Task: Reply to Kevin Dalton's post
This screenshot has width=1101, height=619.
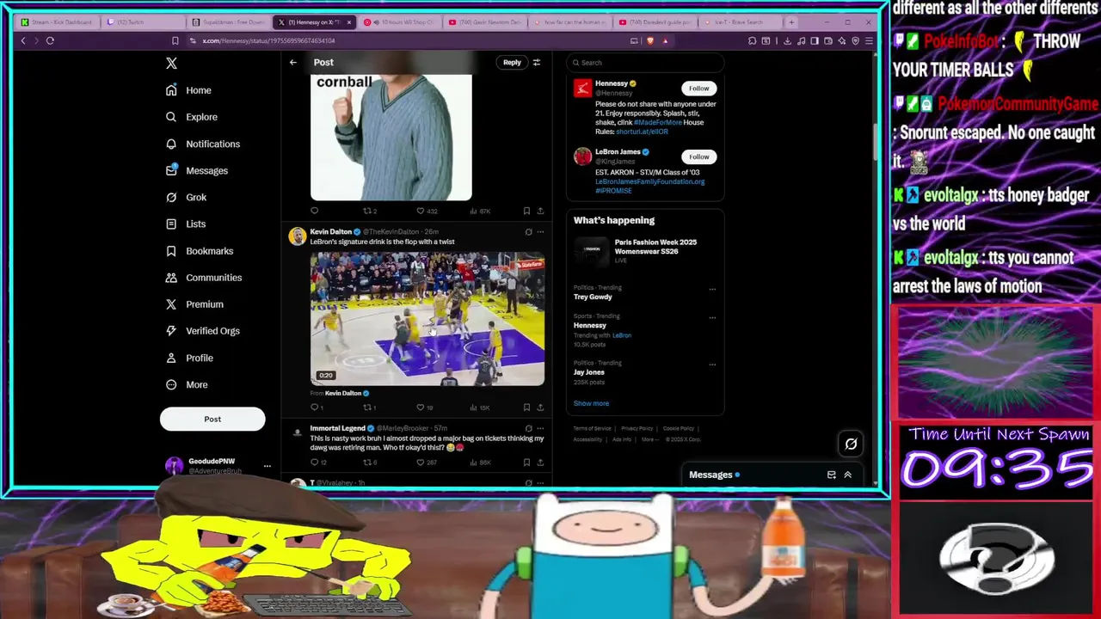Action: click(314, 408)
